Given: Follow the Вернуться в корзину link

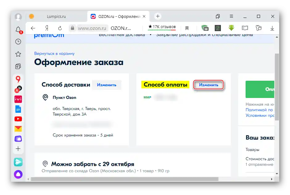Looking at the screenshot, I should tap(54, 54).
